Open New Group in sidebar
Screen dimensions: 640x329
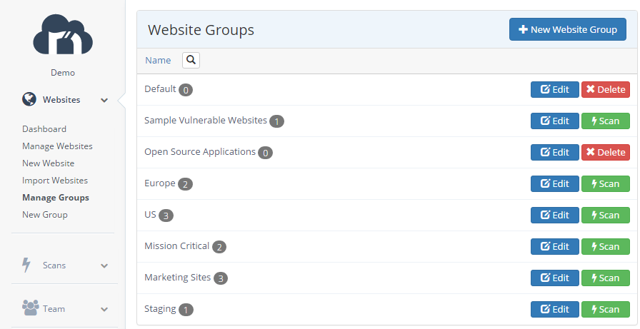[45, 214]
